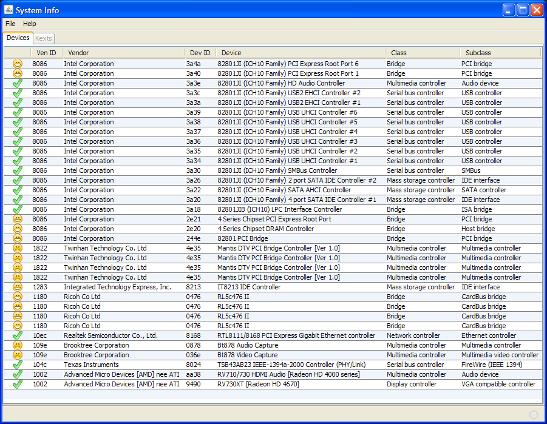The width and height of the screenshot is (547, 424).
Task: Select the Devices tab
Action: pyautogui.click(x=18, y=38)
